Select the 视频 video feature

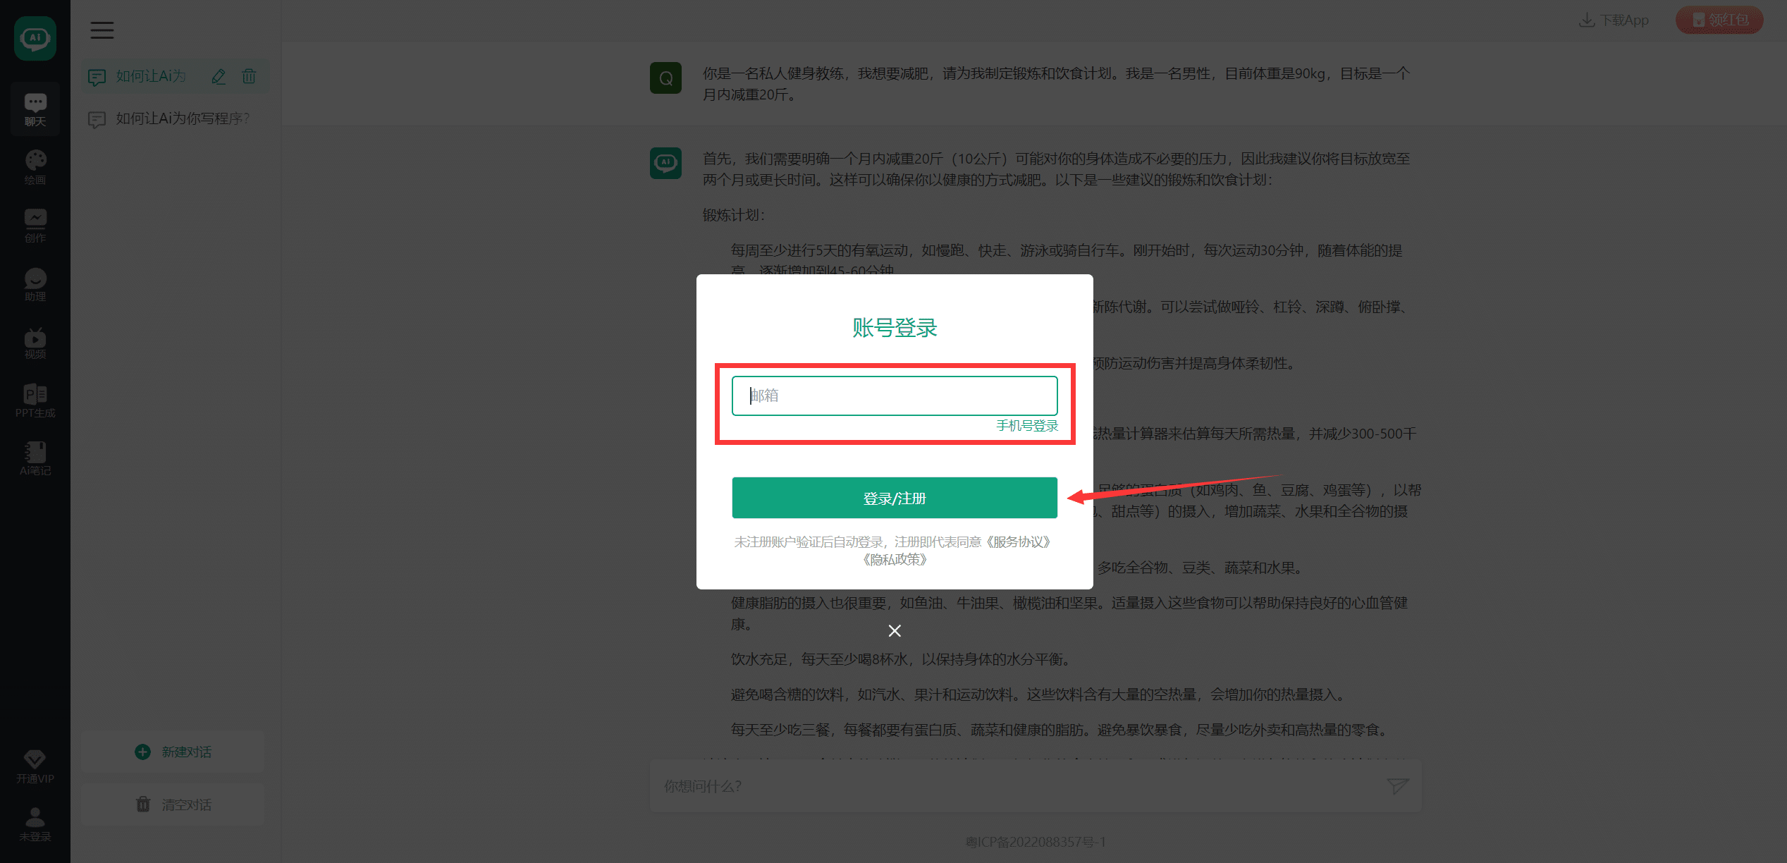tap(35, 343)
